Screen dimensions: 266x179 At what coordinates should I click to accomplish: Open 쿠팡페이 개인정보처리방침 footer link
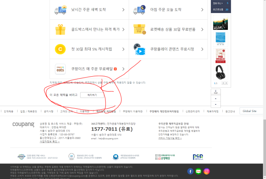(x=164, y=111)
